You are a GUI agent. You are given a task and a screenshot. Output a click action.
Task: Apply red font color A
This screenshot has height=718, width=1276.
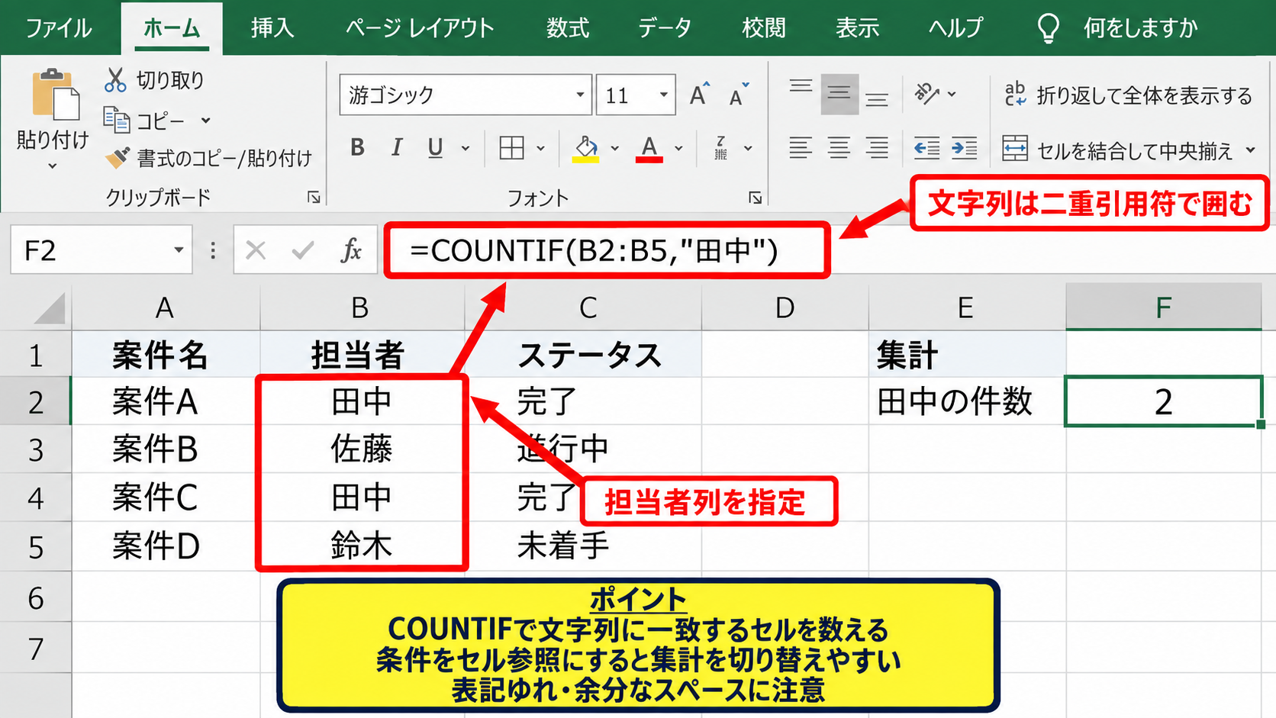pyautogui.click(x=649, y=149)
